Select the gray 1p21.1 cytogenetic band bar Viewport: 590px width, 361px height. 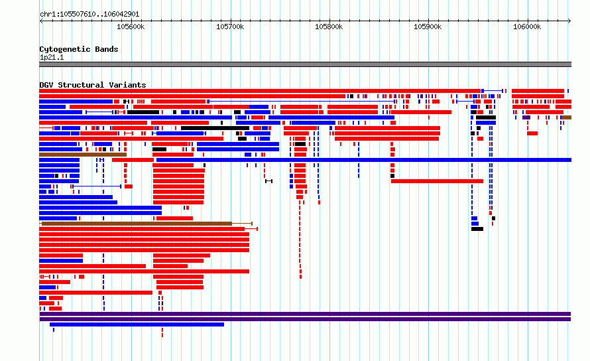click(x=305, y=64)
